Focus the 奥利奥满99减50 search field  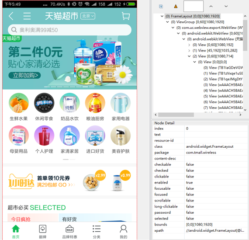coord(69,30)
